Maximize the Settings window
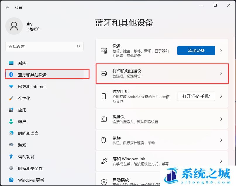Viewport: 236px width, 186px height. 215,5
